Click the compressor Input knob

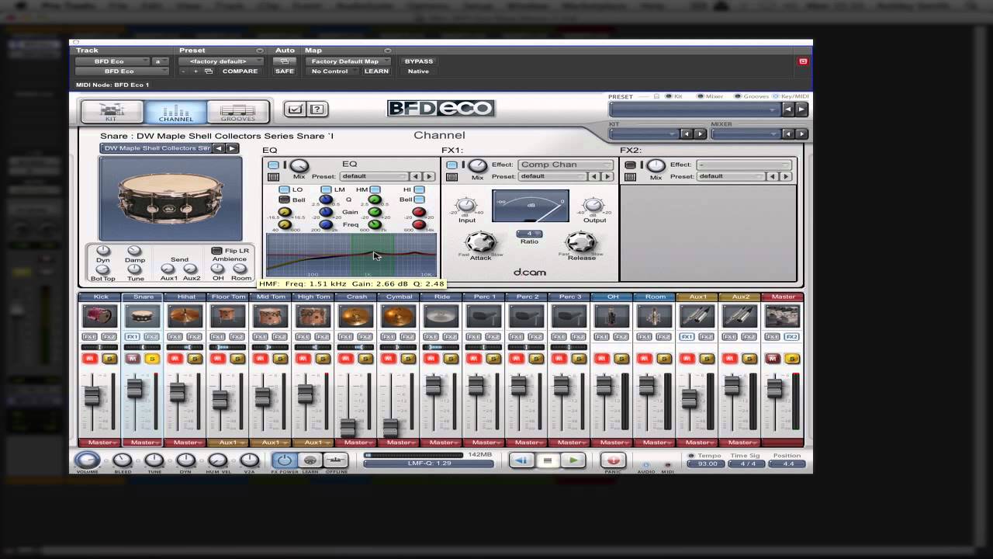(466, 206)
